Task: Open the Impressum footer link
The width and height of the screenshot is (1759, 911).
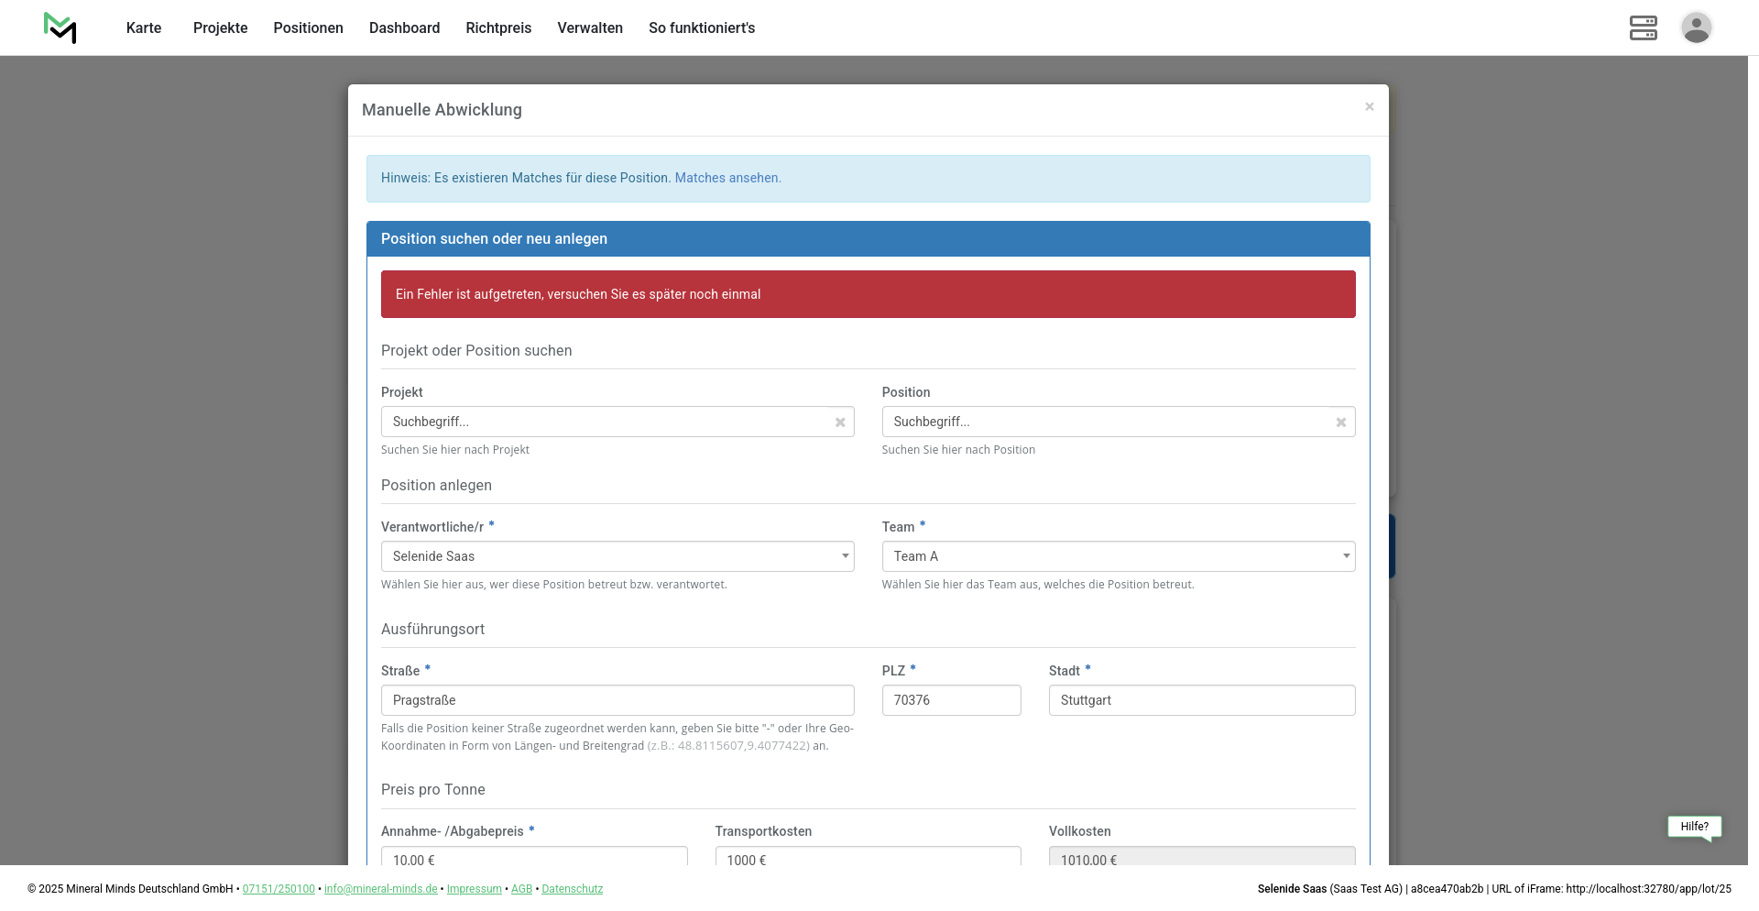Action: pos(474,889)
